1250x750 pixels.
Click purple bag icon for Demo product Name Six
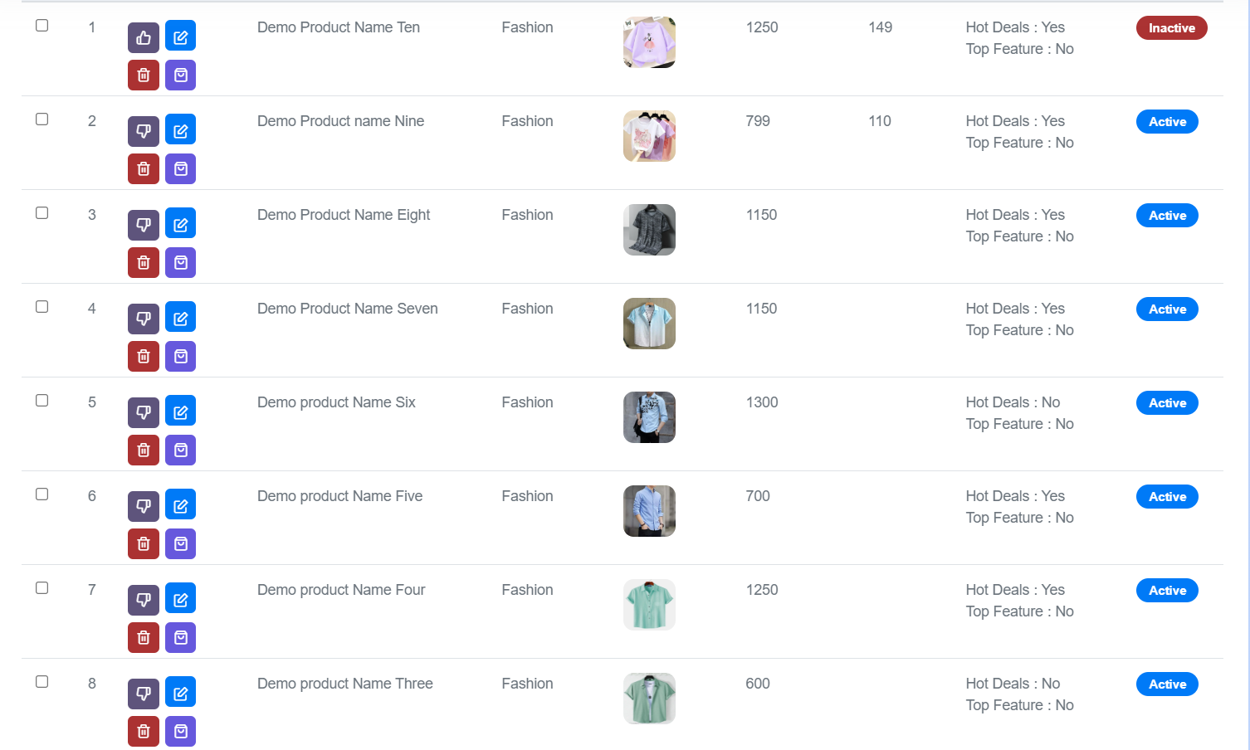tap(180, 450)
